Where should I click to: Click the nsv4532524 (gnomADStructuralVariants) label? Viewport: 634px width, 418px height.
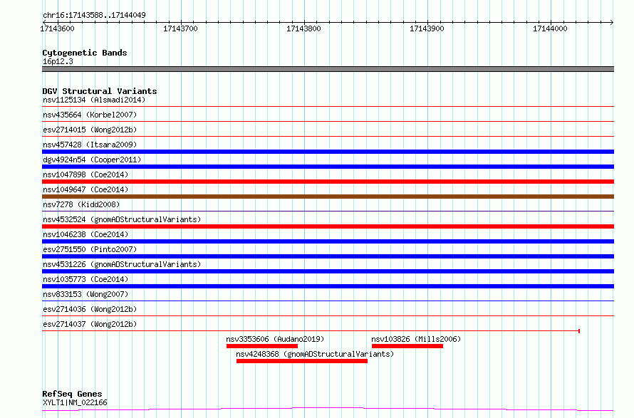point(122,219)
